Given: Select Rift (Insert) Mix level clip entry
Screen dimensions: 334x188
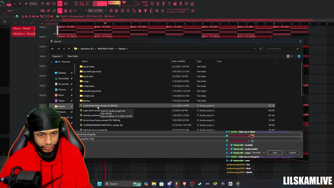Looking at the screenshot, I should point(23,34).
